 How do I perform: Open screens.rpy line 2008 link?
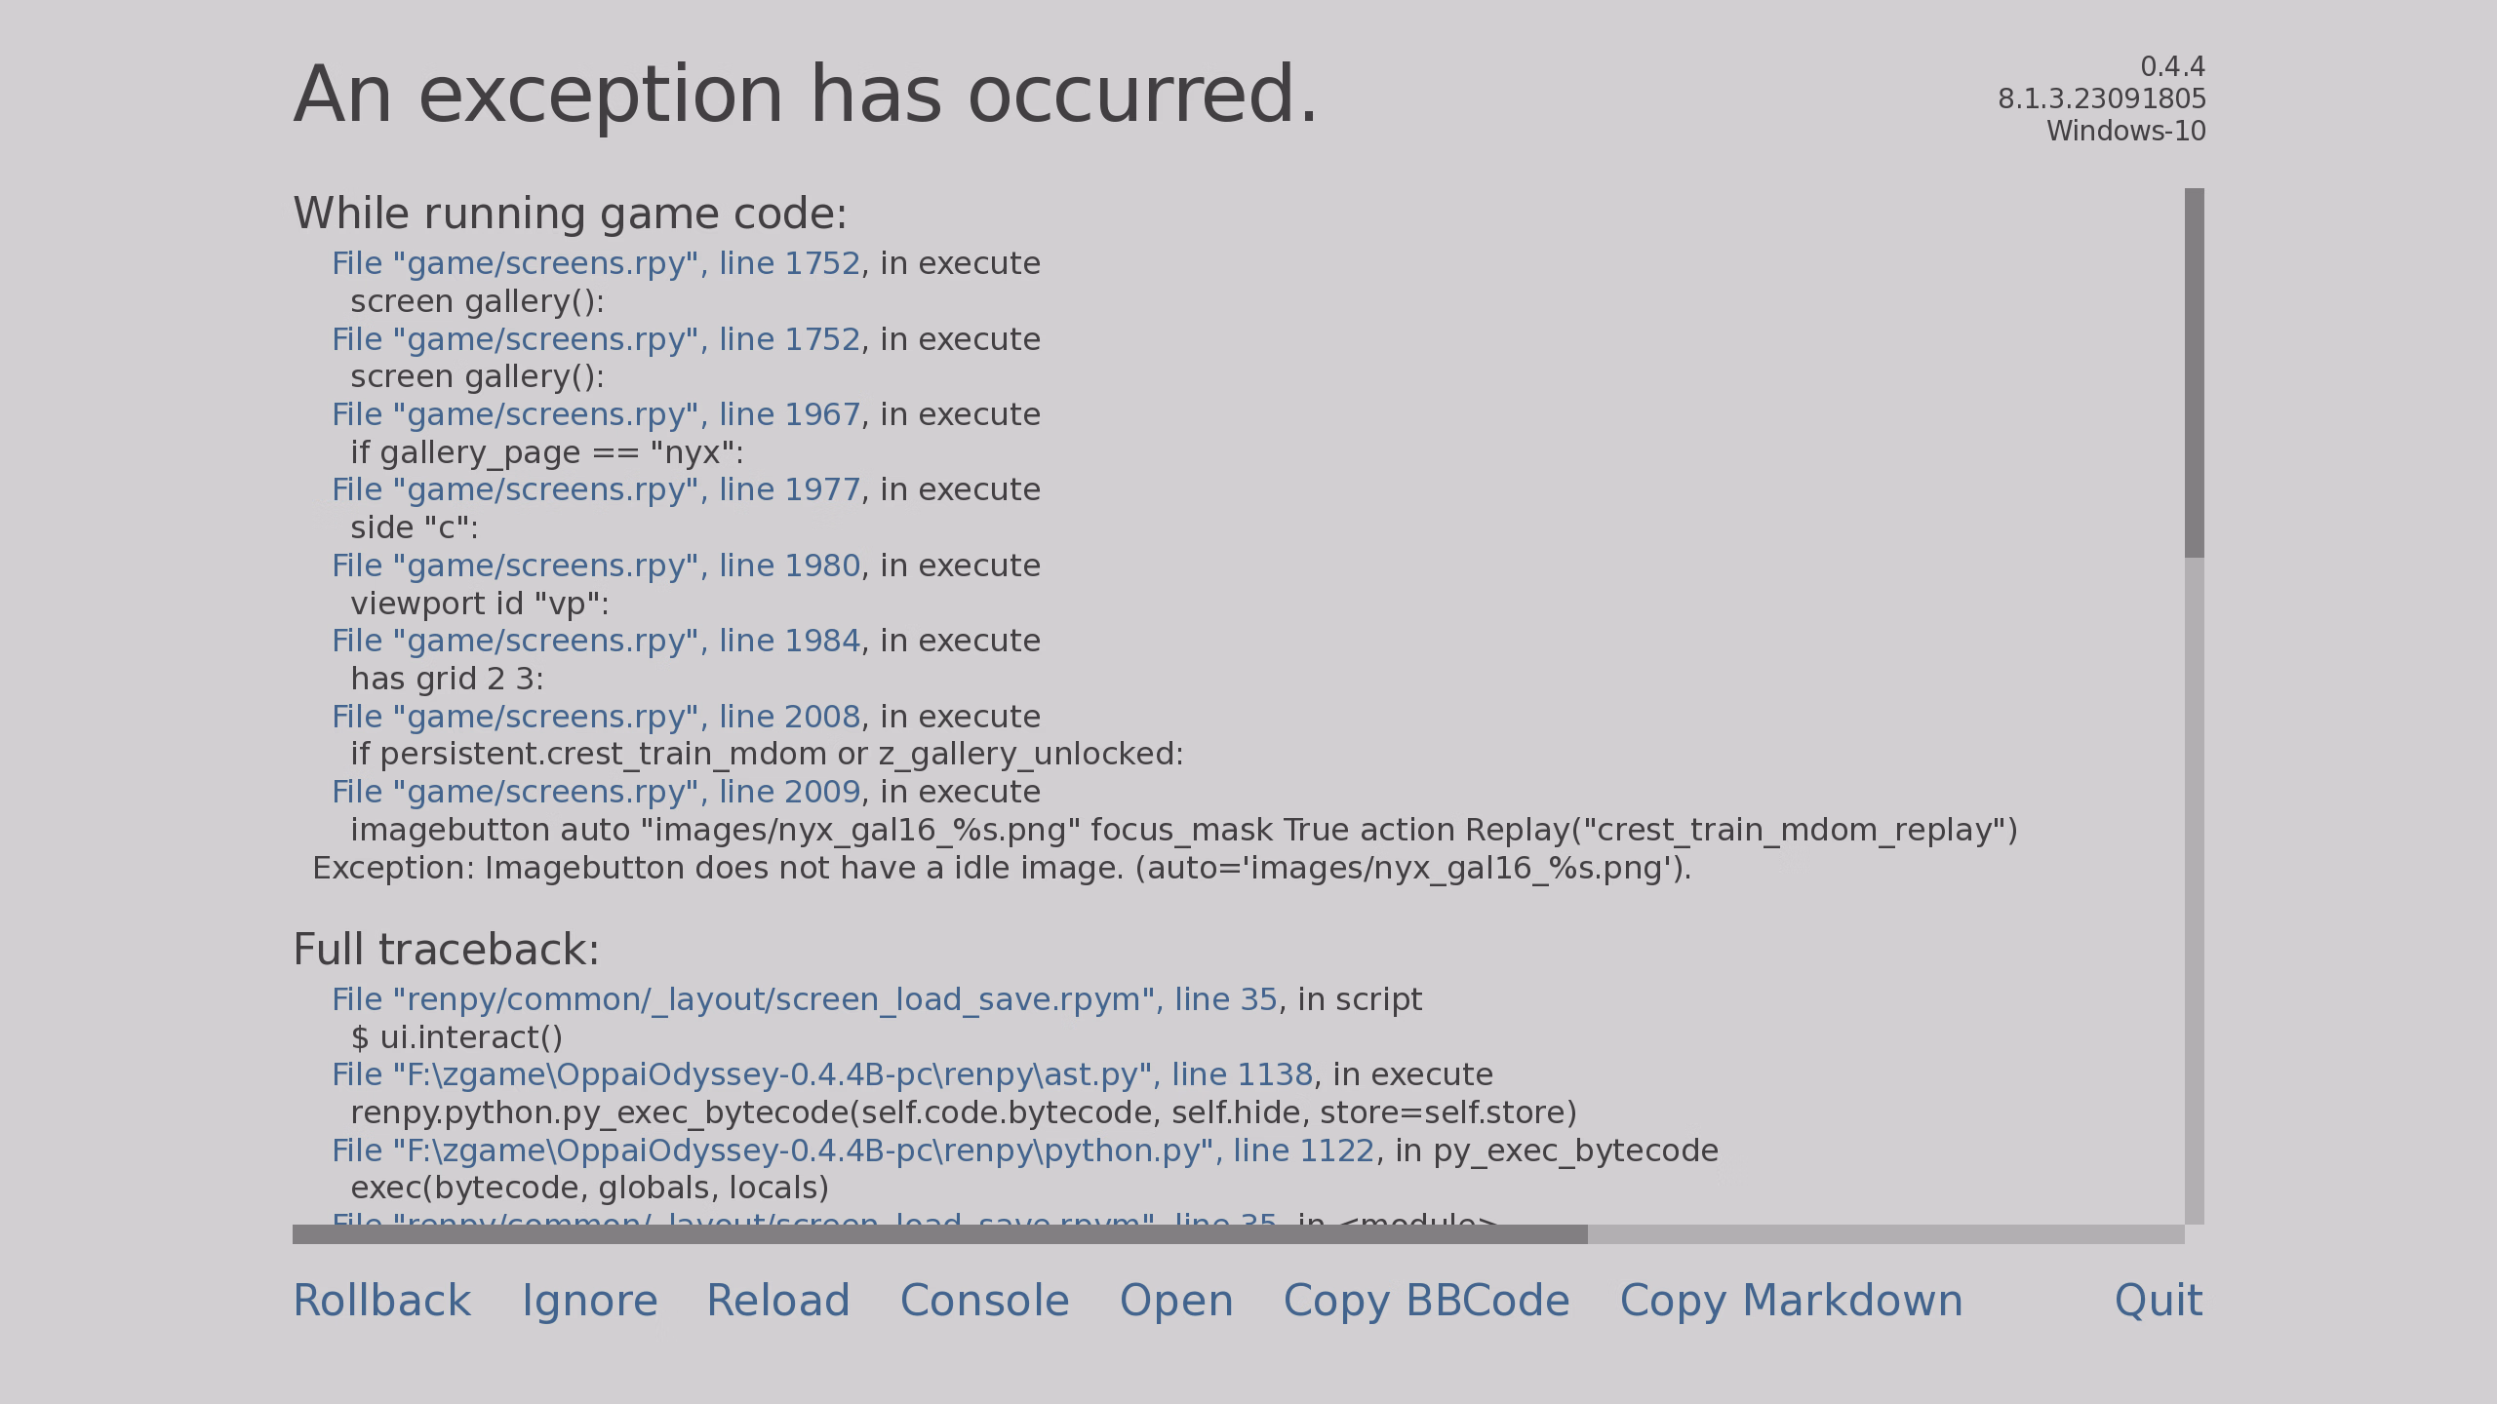596,718
